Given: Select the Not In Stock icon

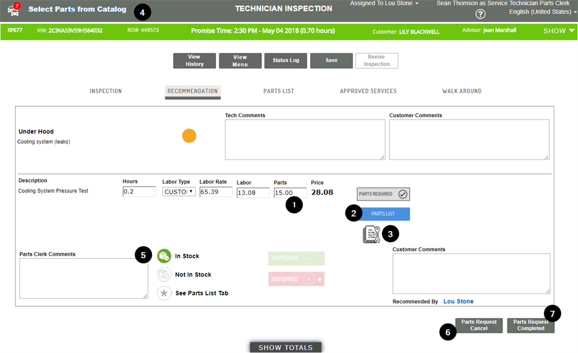Looking at the screenshot, I should click(x=164, y=274).
